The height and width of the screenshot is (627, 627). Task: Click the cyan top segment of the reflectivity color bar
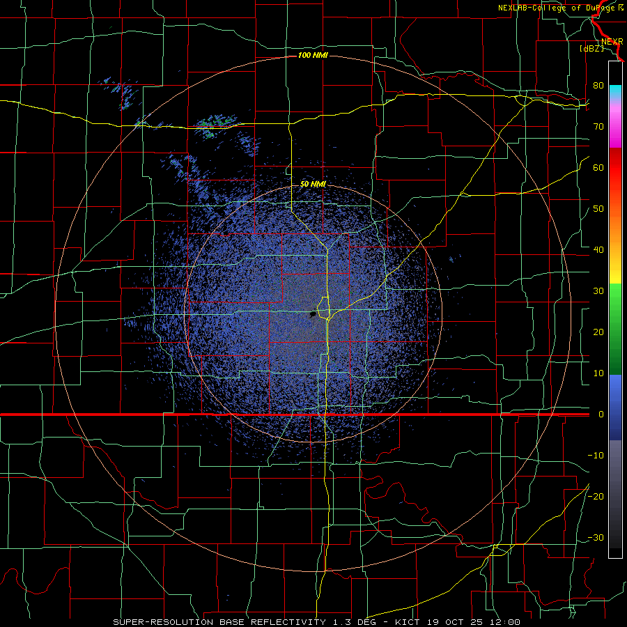click(615, 92)
